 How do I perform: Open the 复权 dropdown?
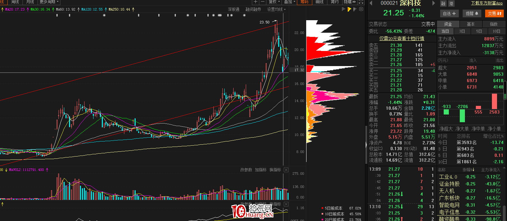point(275,2)
